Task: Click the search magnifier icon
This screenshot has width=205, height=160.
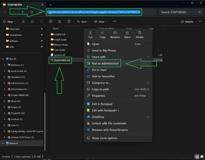Action: [x=200, y=12]
